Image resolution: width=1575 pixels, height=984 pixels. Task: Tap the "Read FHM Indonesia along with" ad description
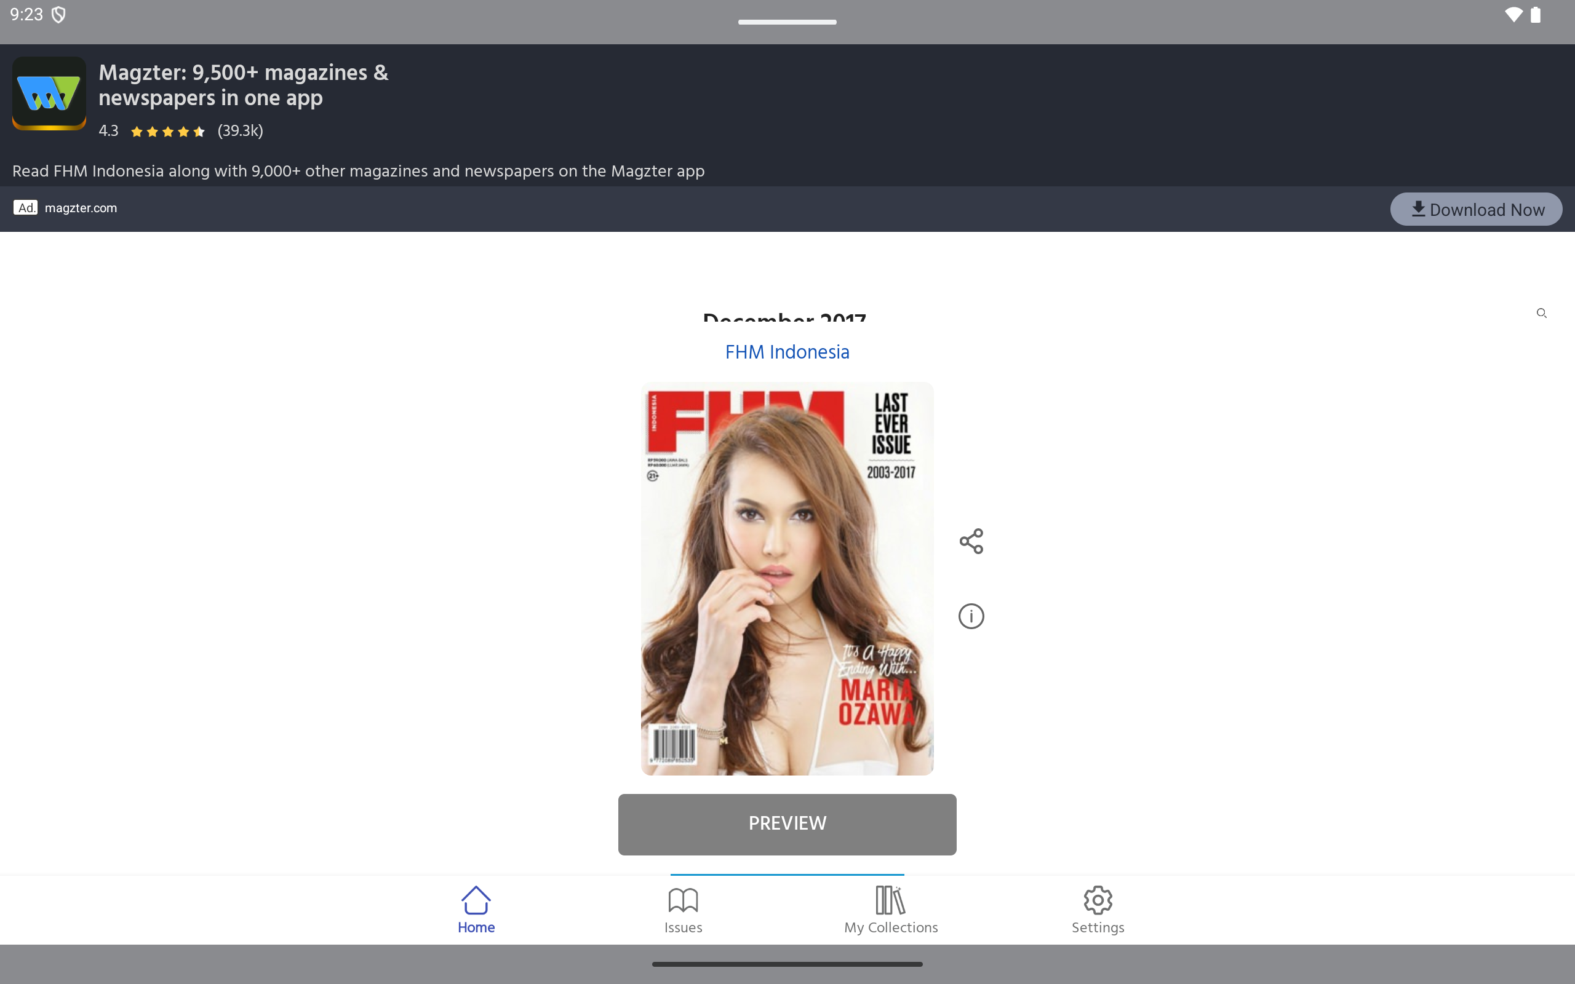[x=358, y=171]
